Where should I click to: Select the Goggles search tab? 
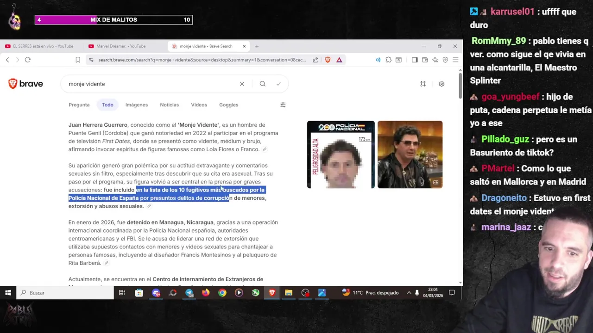pyautogui.click(x=228, y=105)
